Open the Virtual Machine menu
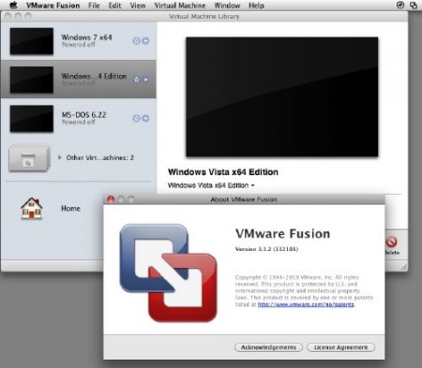 point(180,6)
